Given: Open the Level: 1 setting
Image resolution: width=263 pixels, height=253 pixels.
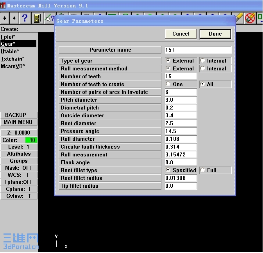Looking at the screenshot, I should pos(19,147).
